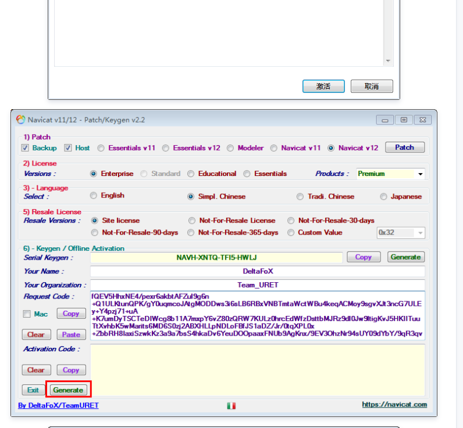Choose Essentials license version
The width and height of the screenshot is (463, 428).
click(x=247, y=174)
